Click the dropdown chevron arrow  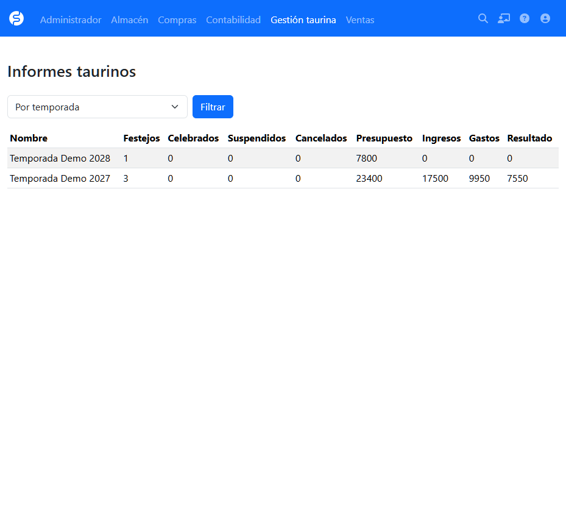click(x=175, y=107)
